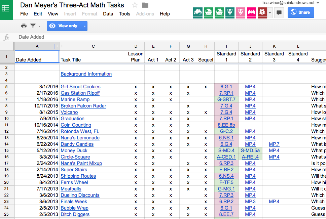326x219 pixels.
Task: Open the Girl Scout Cookies task link
Action: pos(80,87)
